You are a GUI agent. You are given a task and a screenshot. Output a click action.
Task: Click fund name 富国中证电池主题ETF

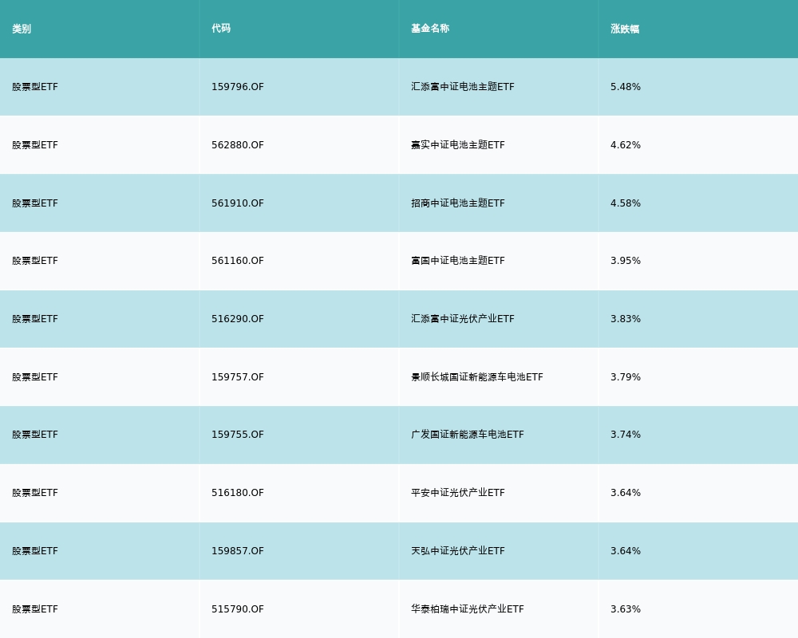tap(458, 261)
